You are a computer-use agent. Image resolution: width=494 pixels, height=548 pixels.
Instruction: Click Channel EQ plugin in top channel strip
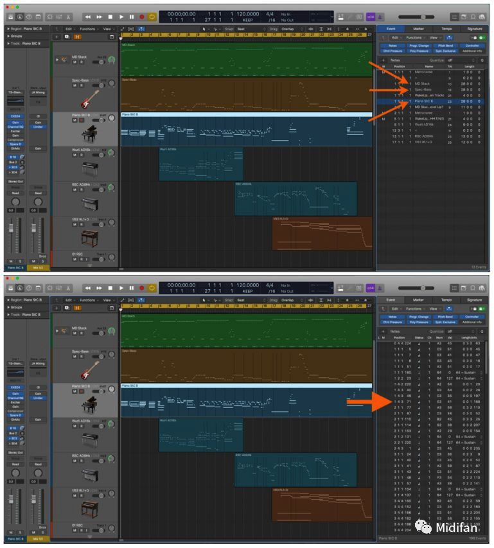pos(15,127)
